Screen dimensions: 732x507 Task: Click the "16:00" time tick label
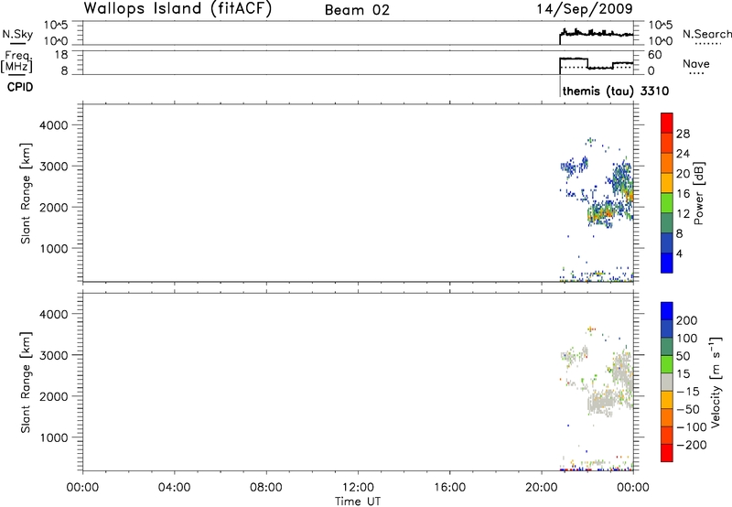(449, 488)
